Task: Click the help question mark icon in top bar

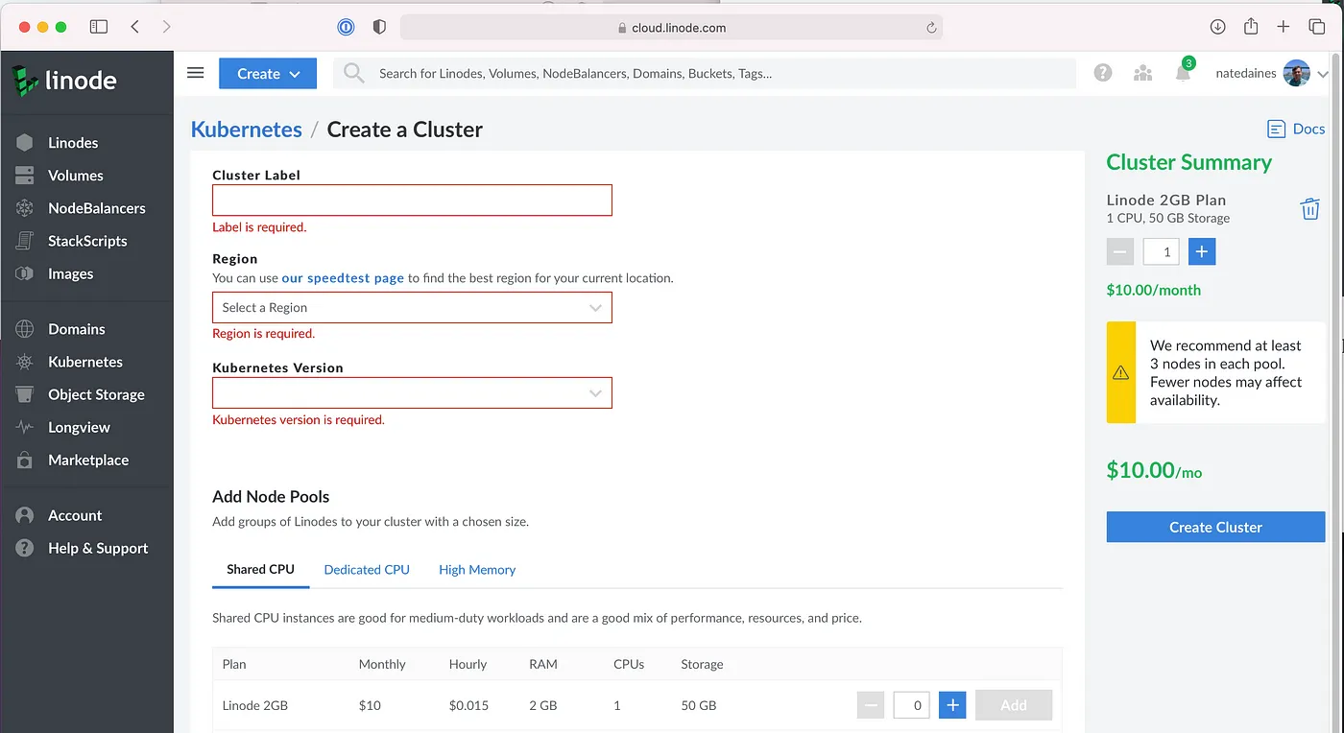Action: [1103, 73]
